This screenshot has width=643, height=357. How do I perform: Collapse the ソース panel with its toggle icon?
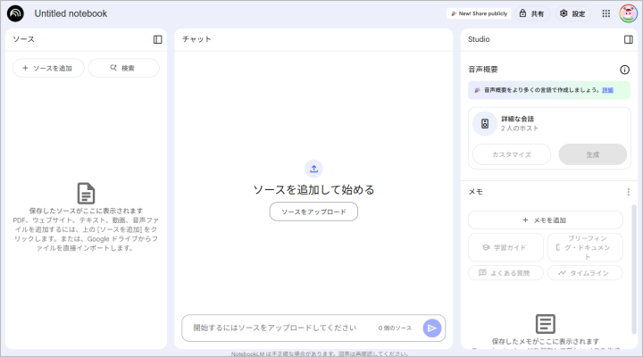click(157, 39)
